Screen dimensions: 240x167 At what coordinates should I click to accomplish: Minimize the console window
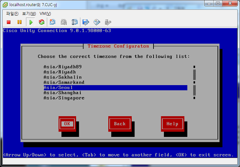[209, 3]
